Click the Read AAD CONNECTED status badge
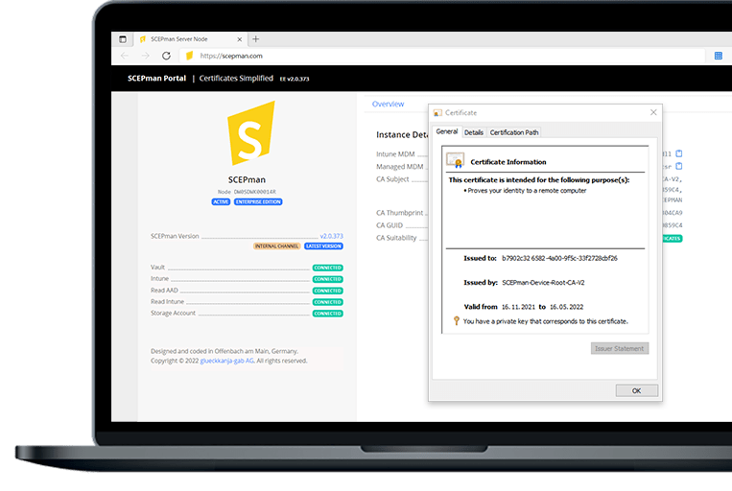The height and width of the screenshot is (491, 732). [x=328, y=291]
